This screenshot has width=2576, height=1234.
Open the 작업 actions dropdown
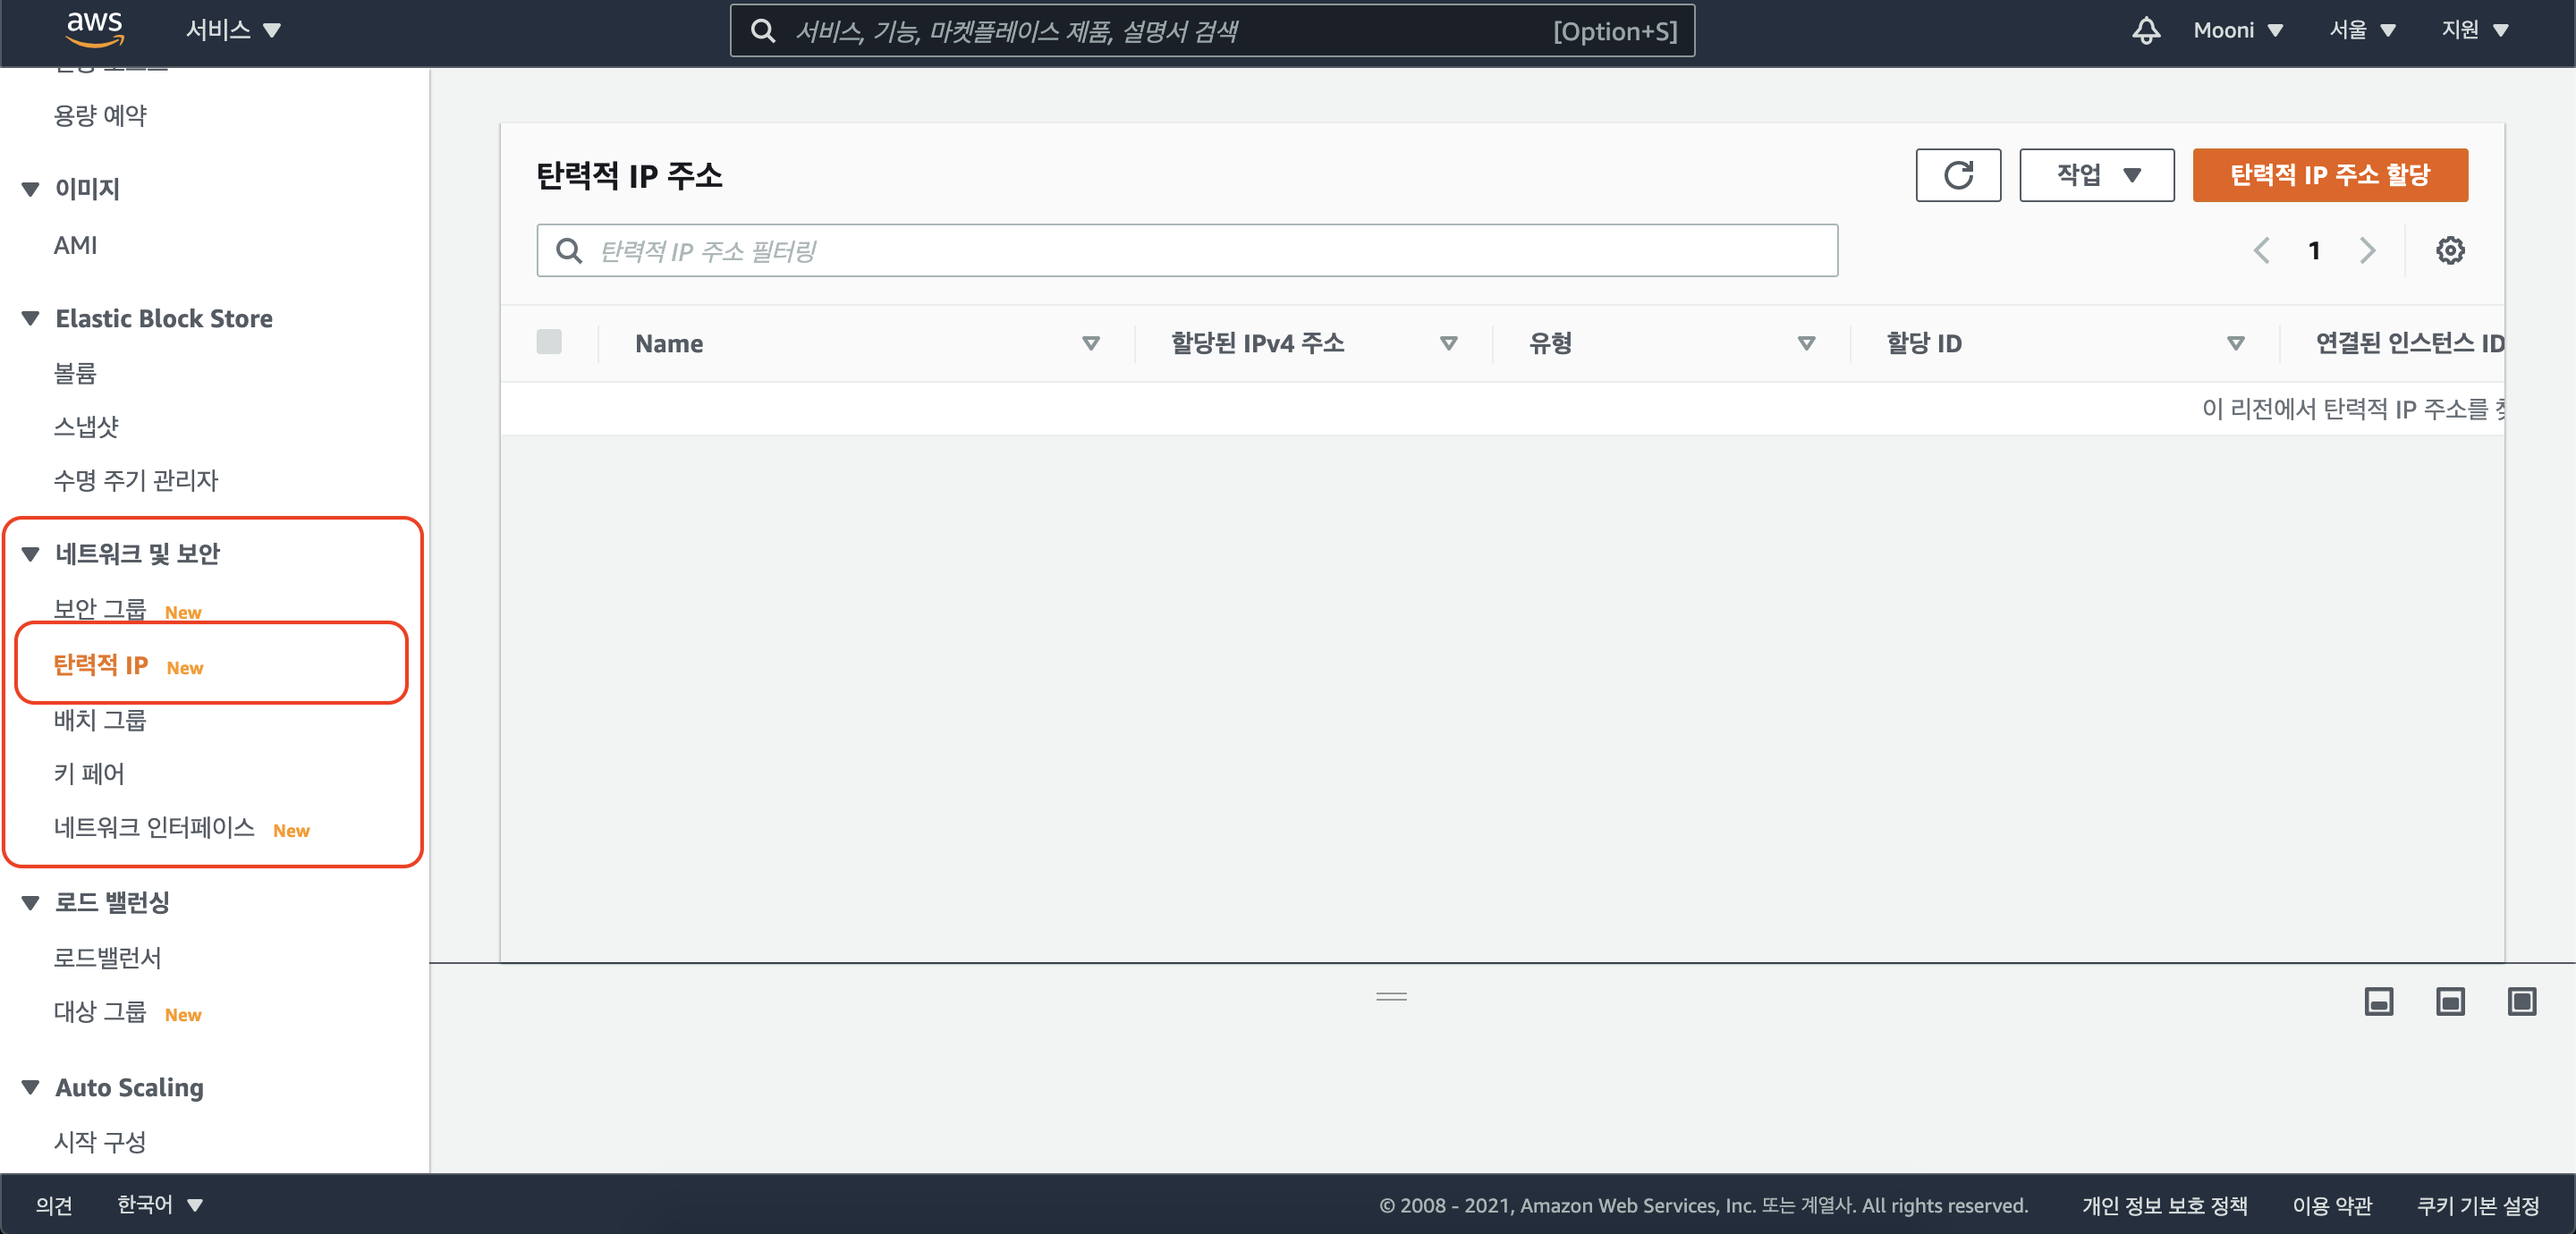[2096, 175]
